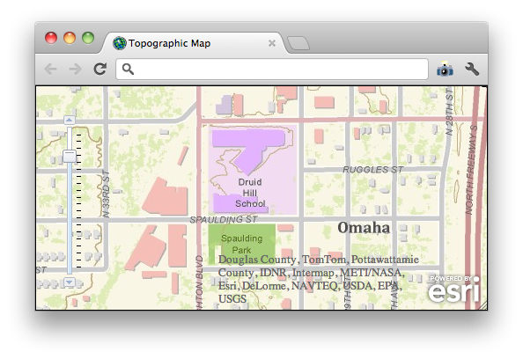Click the Powered by Esri logo
The image size is (523, 359).
pyautogui.click(x=454, y=289)
